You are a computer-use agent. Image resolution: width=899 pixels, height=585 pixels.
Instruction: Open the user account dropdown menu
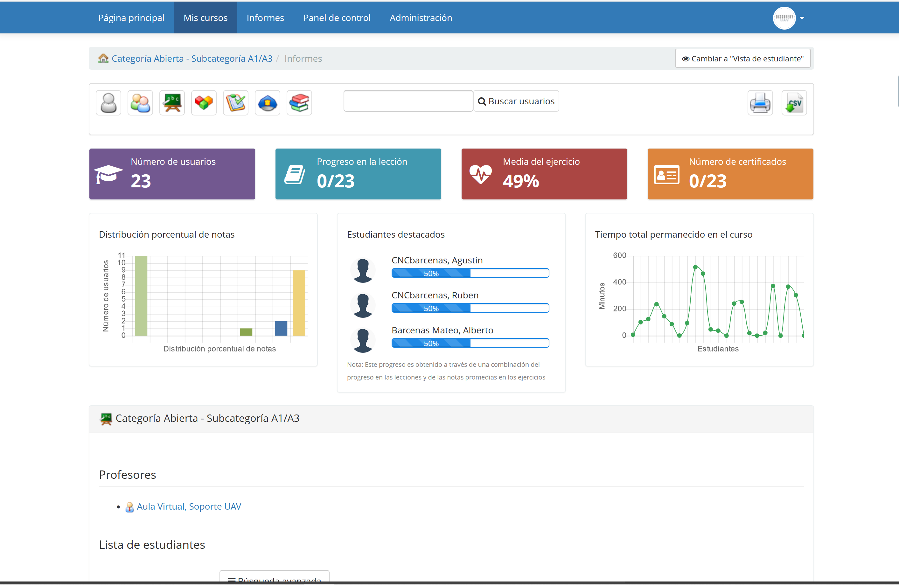[789, 18]
